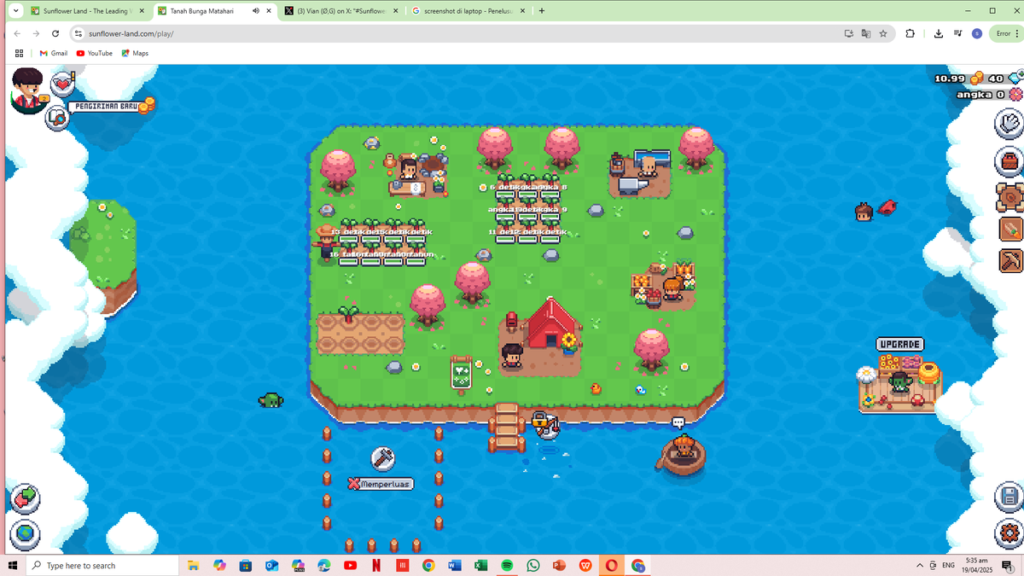Open the apps grid in bookmarks bar
This screenshot has height=576, width=1024.
[x=19, y=53]
